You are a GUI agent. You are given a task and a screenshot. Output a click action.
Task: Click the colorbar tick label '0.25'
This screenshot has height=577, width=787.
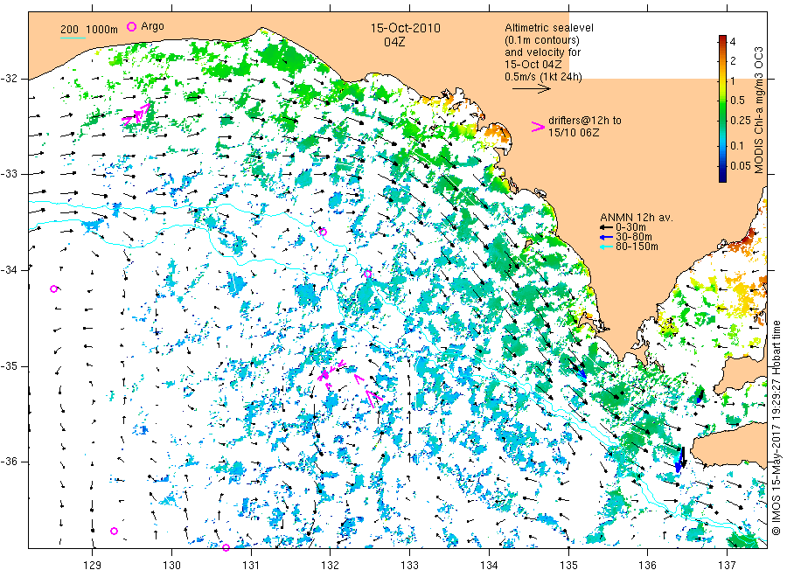(741, 121)
